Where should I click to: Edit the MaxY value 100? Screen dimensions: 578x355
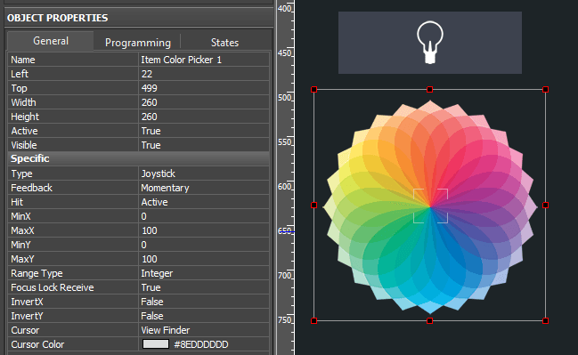point(204,259)
